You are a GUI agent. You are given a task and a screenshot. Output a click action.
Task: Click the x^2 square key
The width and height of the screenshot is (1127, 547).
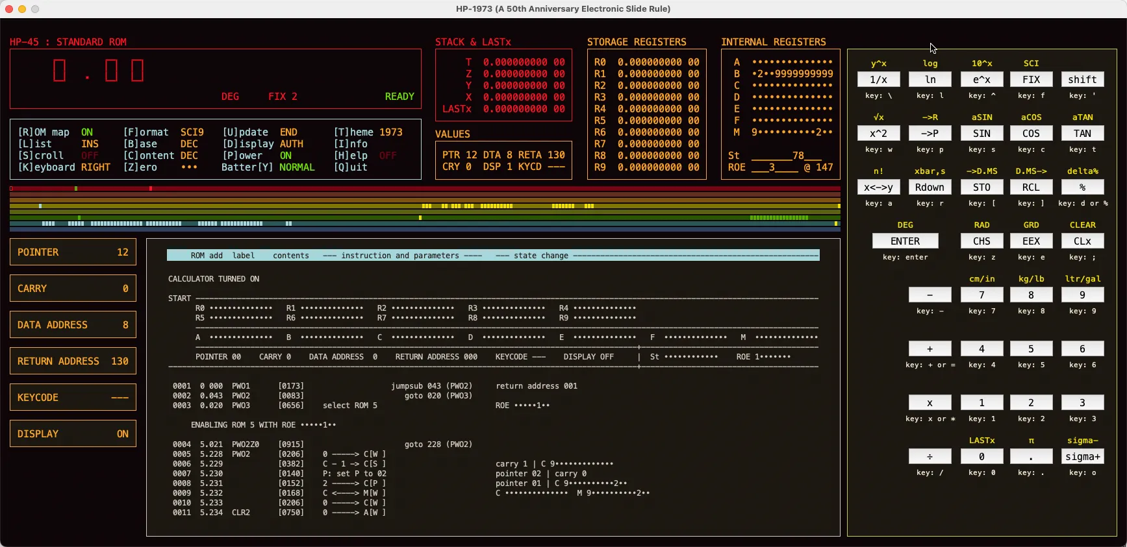pyautogui.click(x=878, y=134)
